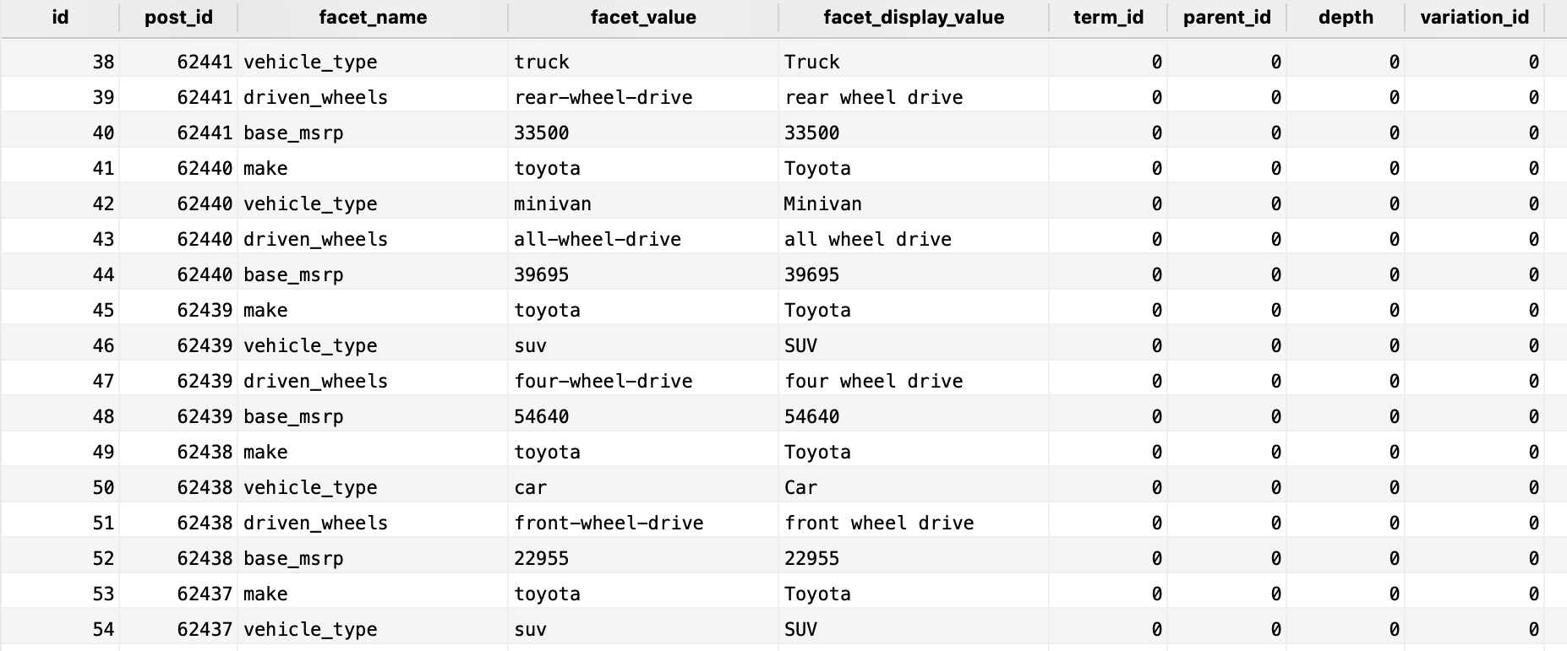Click the facet_value cell showing 22955
The image size is (1567, 651).
pos(542,558)
